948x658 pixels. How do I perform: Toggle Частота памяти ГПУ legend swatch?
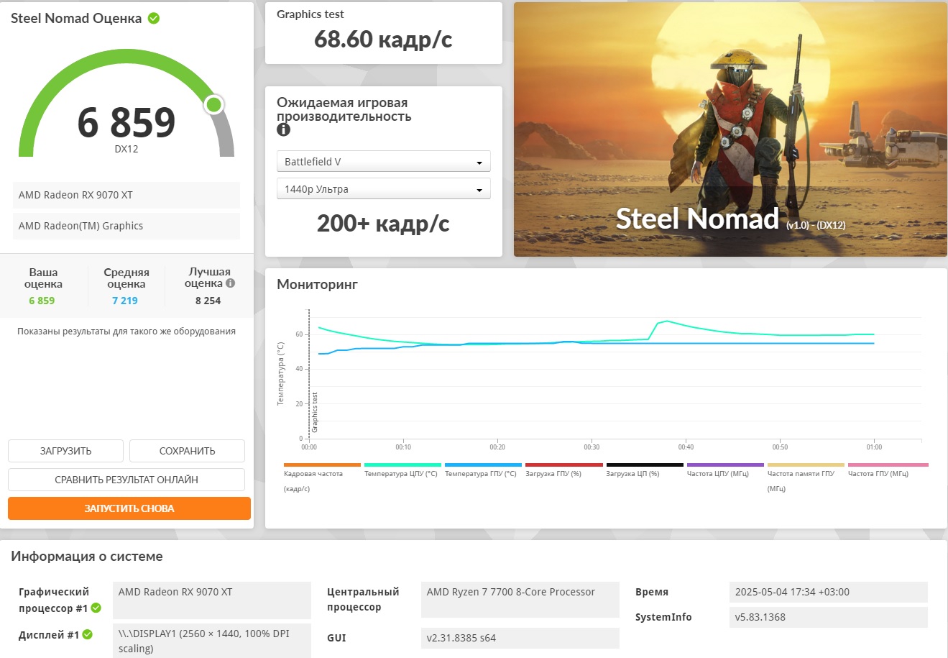click(806, 465)
